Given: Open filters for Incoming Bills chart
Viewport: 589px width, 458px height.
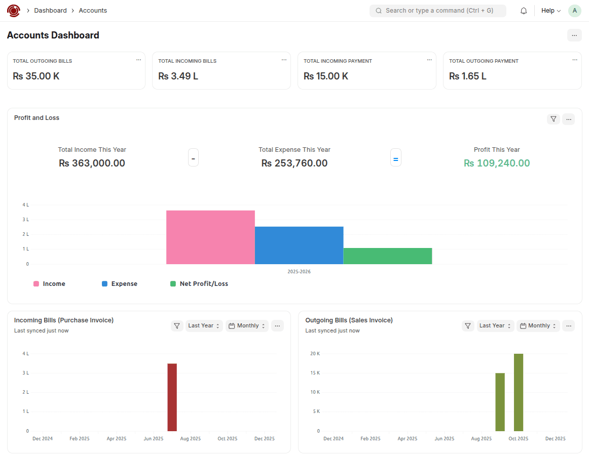Looking at the screenshot, I should [177, 325].
